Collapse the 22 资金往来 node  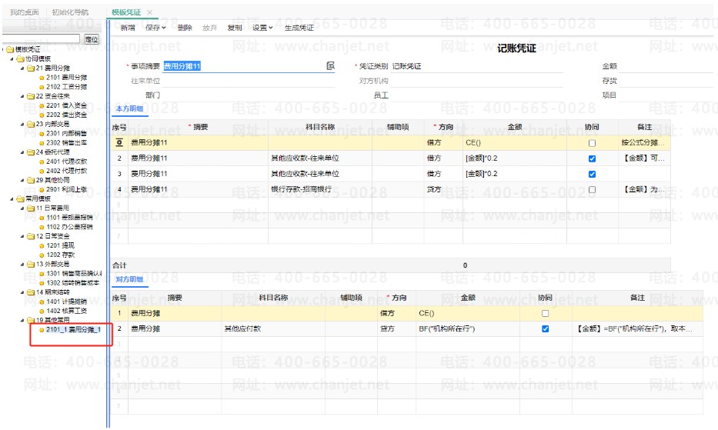(22, 96)
